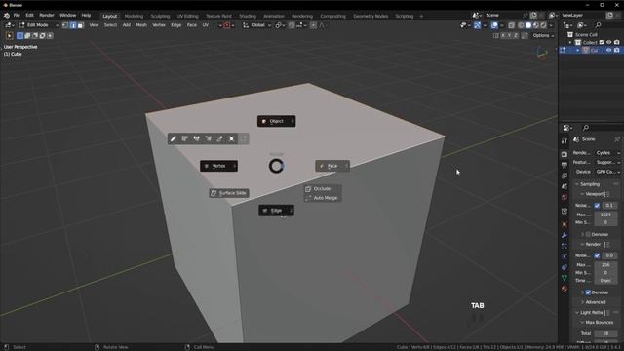Open the Render properties tab icon

click(565, 154)
